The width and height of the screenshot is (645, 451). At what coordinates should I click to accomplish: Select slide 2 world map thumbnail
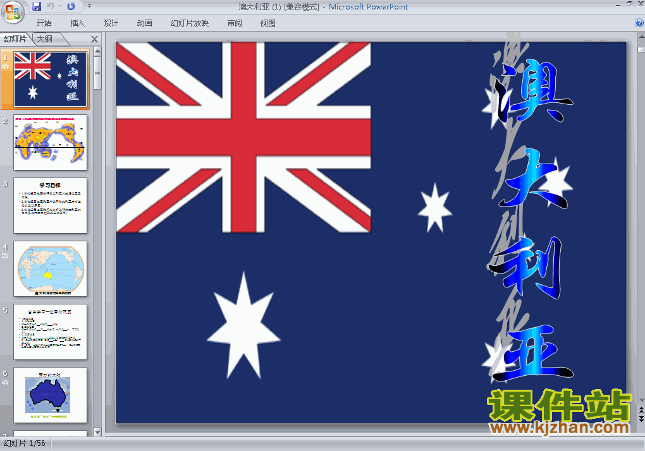click(50, 142)
